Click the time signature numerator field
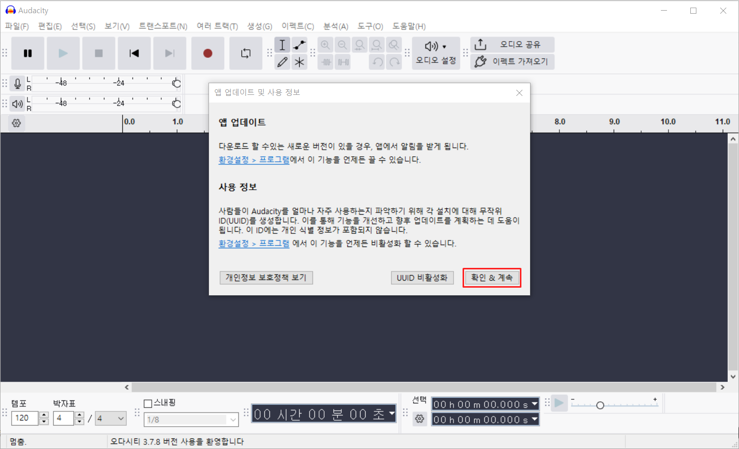Image resolution: width=739 pixels, height=449 pixels. (x=63, y=418)
